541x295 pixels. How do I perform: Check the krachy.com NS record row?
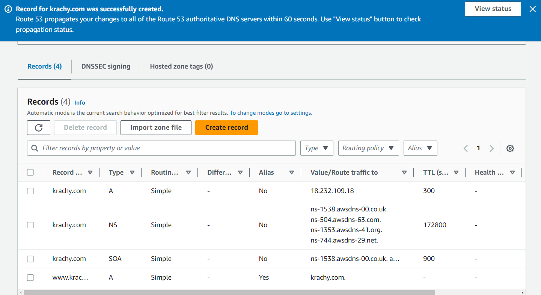[x=30, y=225]
